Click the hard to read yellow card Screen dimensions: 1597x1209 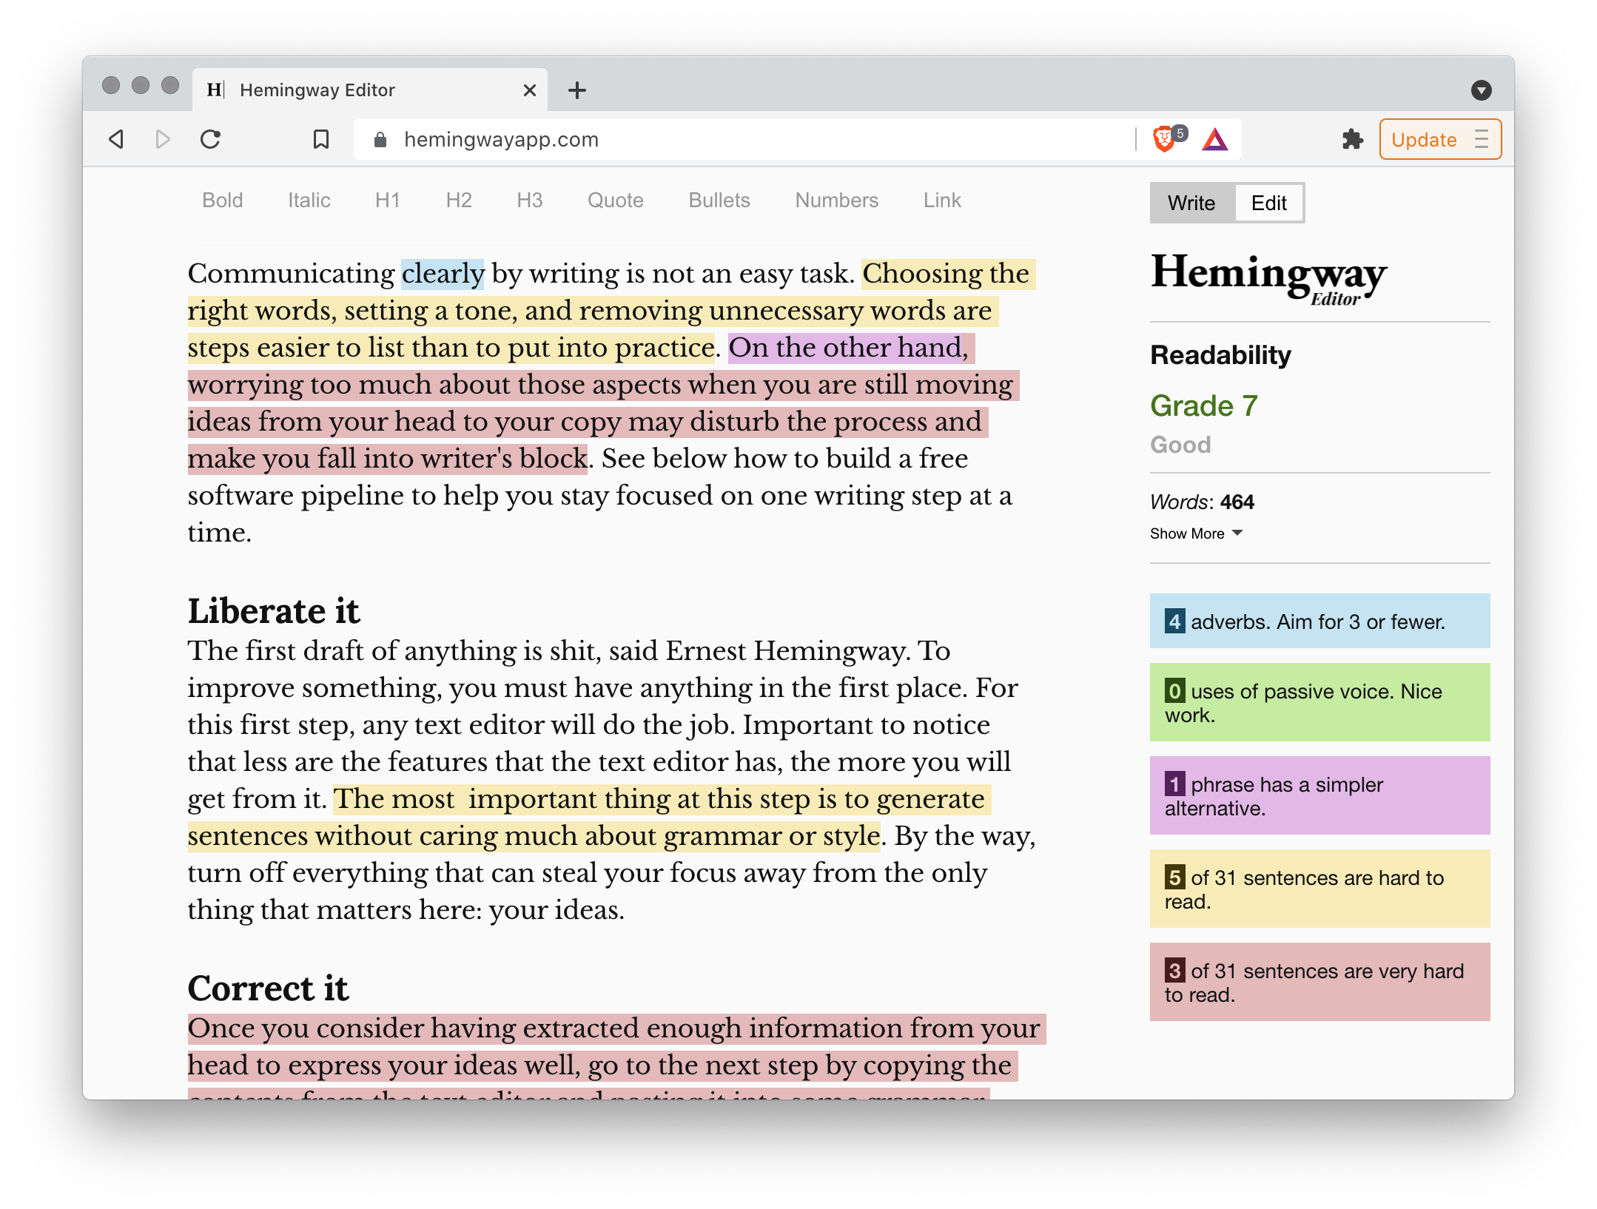(x=1319, y=889)
